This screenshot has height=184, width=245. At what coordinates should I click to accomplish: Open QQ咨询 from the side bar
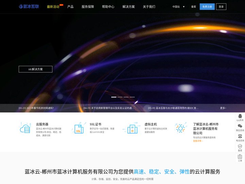[240, 118]
